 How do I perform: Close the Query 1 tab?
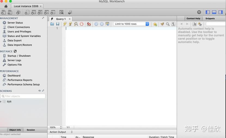70,19
